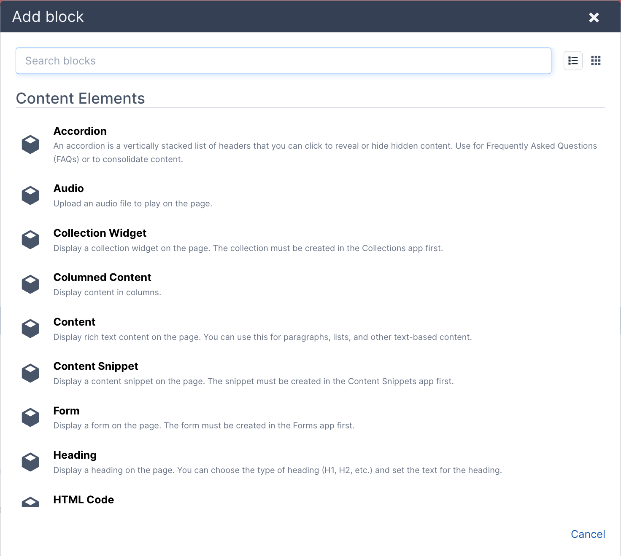This screenshot has height=556, width=621.
Task: Focus the Search blocks field
Action: [x=283, y=61]
